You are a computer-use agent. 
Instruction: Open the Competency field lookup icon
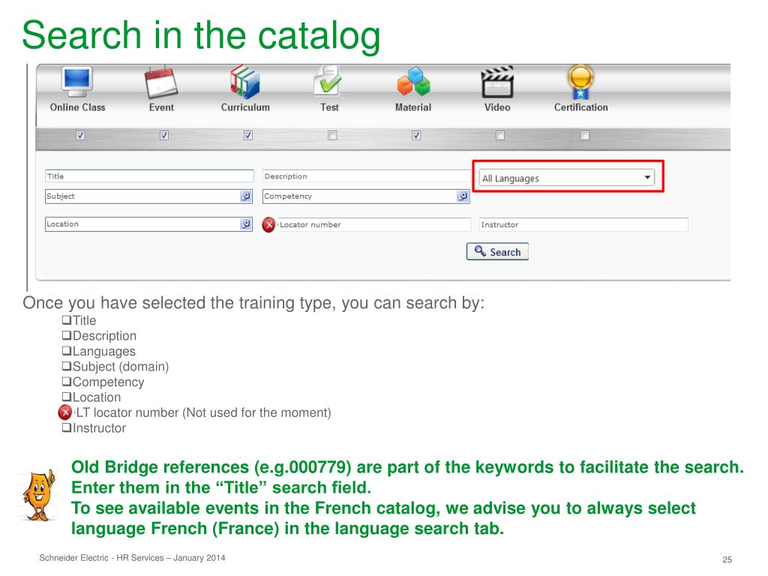tap(462, 196)
